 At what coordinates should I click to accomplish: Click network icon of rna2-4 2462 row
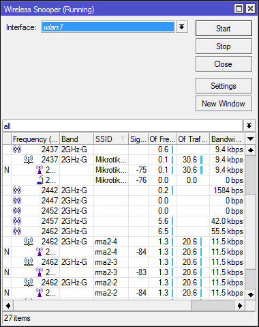point(29,241)
